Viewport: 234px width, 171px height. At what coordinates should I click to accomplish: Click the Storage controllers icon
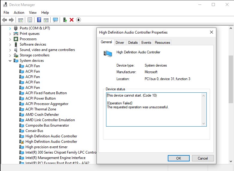[x=16, y=55]
